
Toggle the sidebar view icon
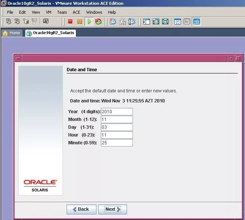tap(147, 22)
